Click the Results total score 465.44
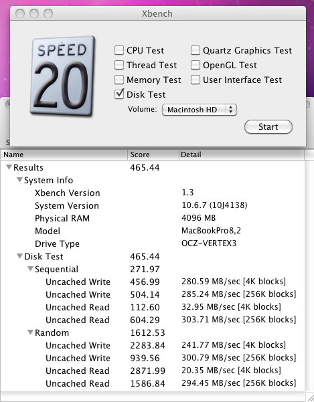314x402 pixels. 145,168
